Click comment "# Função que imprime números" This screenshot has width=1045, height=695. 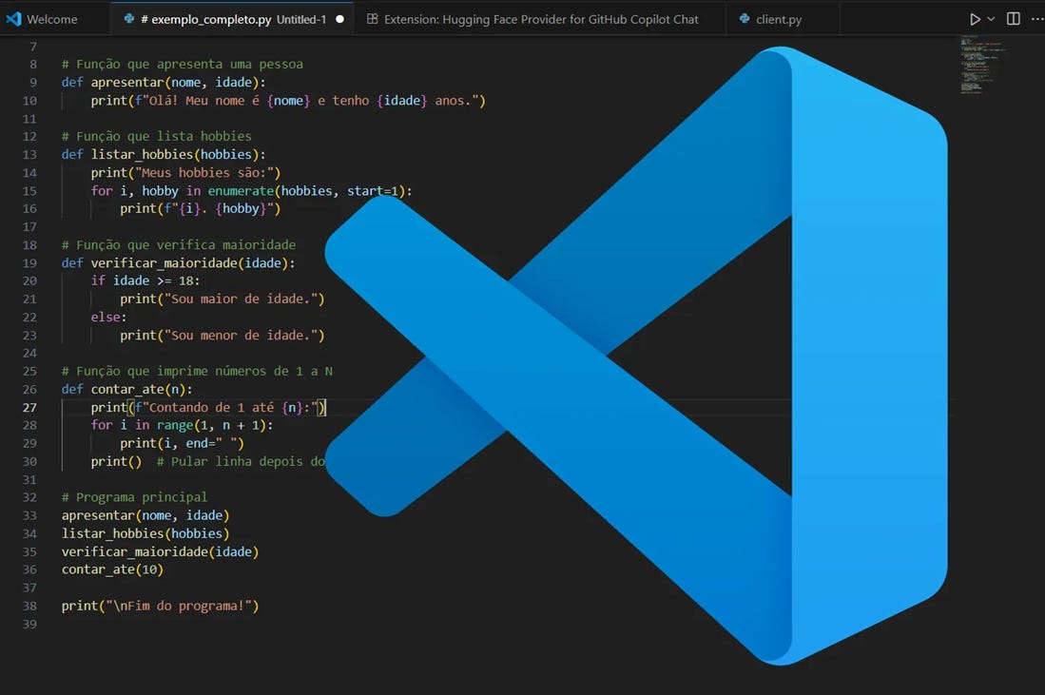pos(197,371)
